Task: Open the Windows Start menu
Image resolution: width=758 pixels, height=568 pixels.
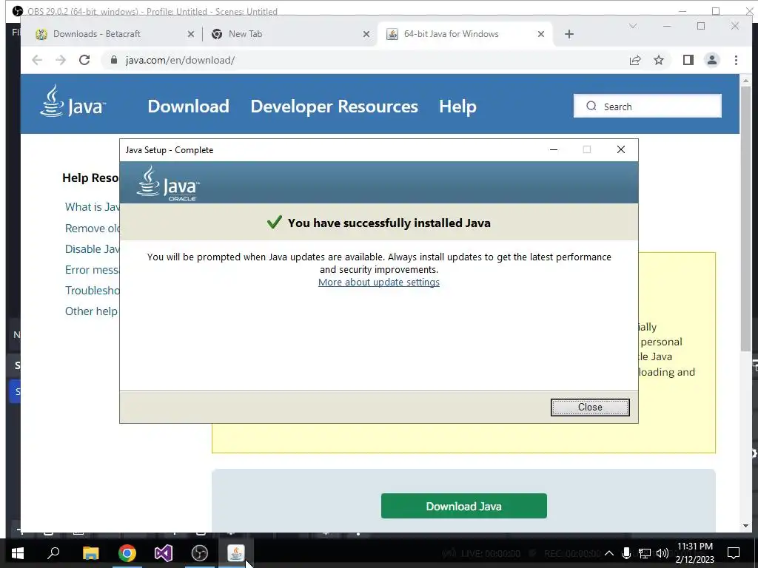Action: tap(18, 553)
